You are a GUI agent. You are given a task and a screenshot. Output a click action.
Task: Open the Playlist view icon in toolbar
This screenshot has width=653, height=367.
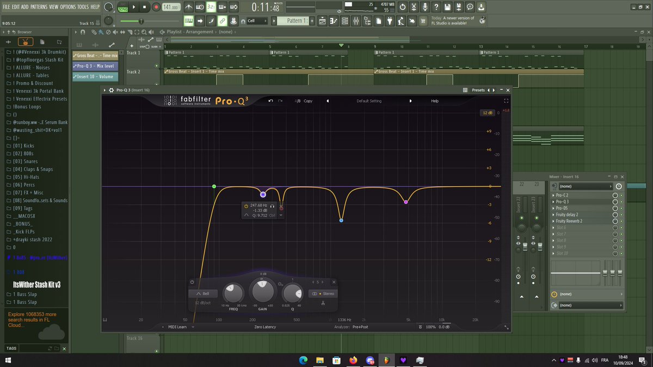click(322, 21)
